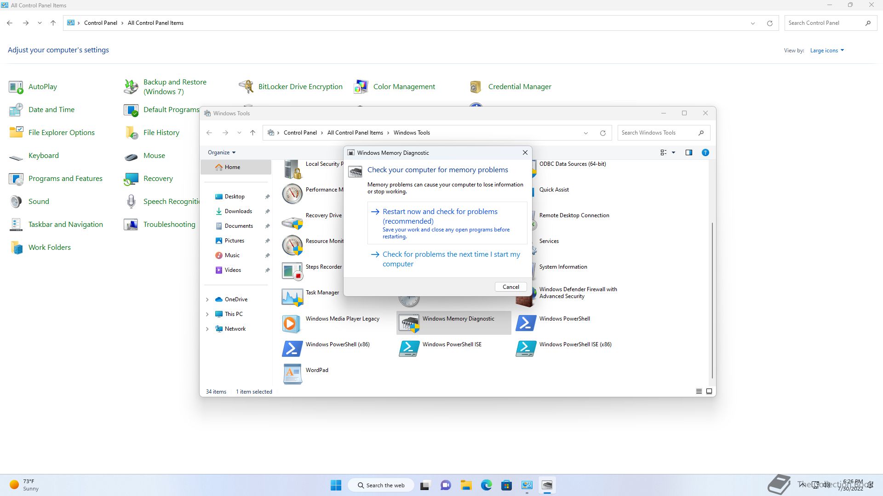Select Home in the navigation pane
This screenshot has height=496, width=883.
click(236, 167)
